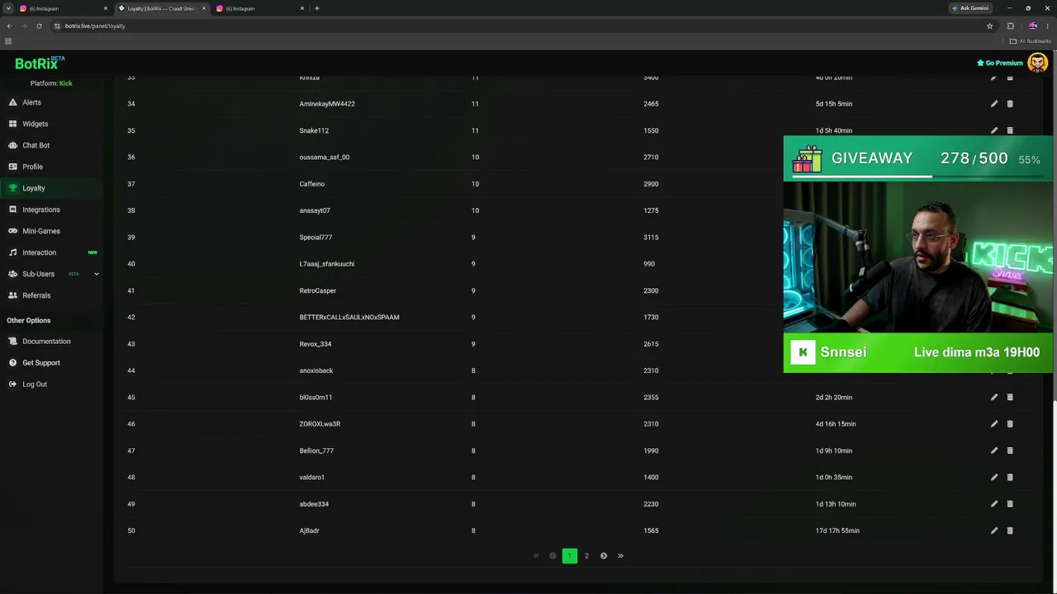This screenshot has height=594, width=1057.
Task: Edit the bl0ss0m11 row
Action: (994, 397)
